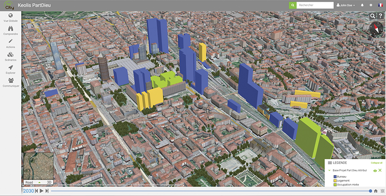The height and width of the screenshot is (196, 386).
Task: Return to home view via house icon
Action: (x=376, y=191)
